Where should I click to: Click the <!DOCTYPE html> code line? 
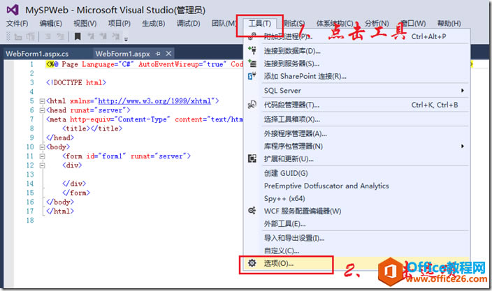pyautogui.click(x=76, y=82)
